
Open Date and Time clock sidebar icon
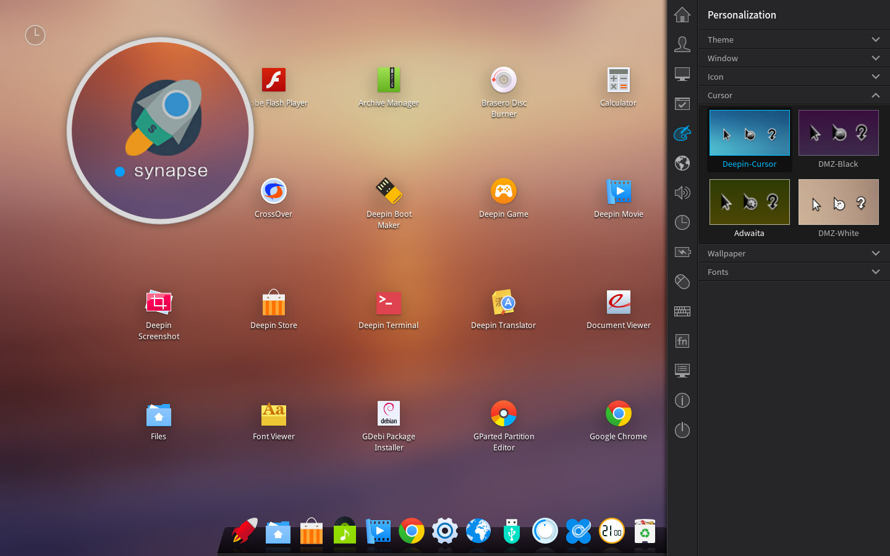(682, 222)
